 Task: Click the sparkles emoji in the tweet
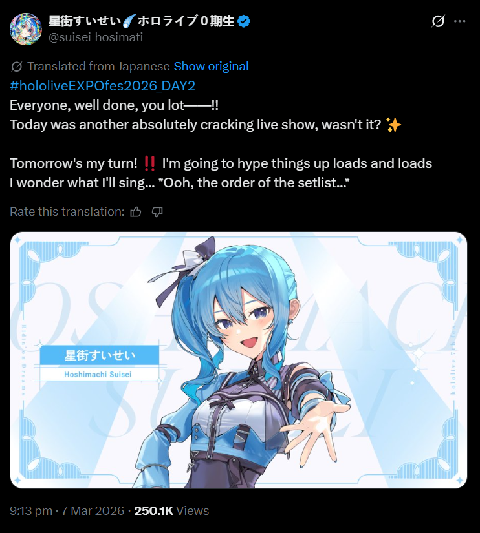[x=393, y=125]
